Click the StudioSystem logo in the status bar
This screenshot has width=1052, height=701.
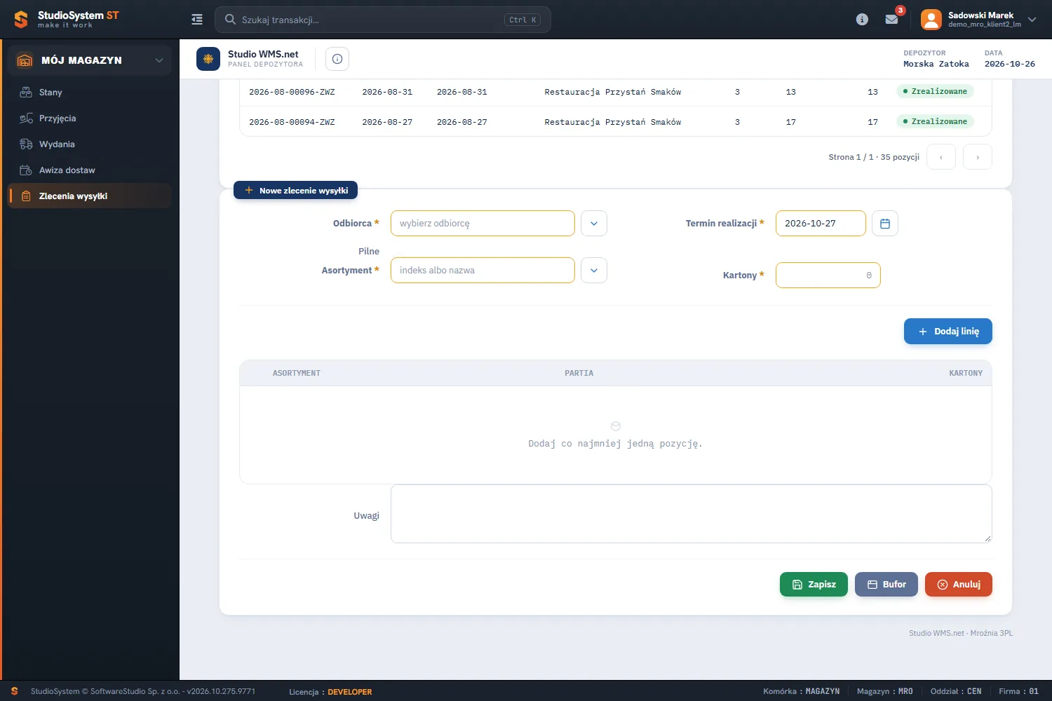[x=14, y=691]
